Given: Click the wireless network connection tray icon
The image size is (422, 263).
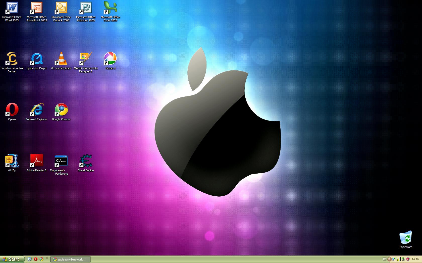Looking at the screenshot, I should tap(394, 259).
